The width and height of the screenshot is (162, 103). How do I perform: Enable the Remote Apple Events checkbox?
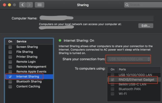[10, 72]
